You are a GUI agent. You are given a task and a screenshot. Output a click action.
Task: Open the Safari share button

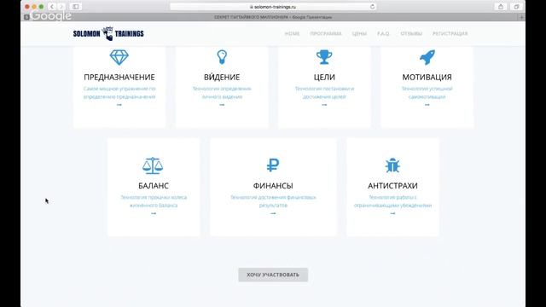coord(501,7)
